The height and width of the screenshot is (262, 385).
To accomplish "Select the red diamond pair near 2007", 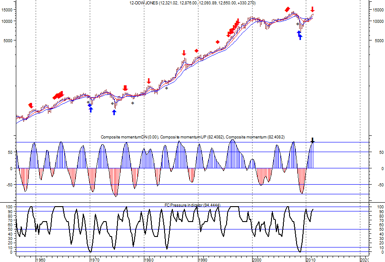I will click(287, 10).
